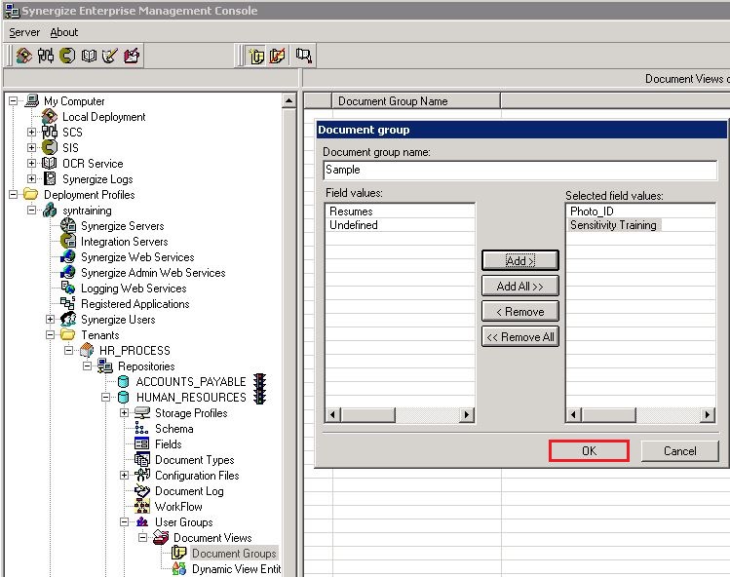The height and width of the screenshot is (577, 730).
Task: Collapse the Repositories node
Action: pos(87,366)
